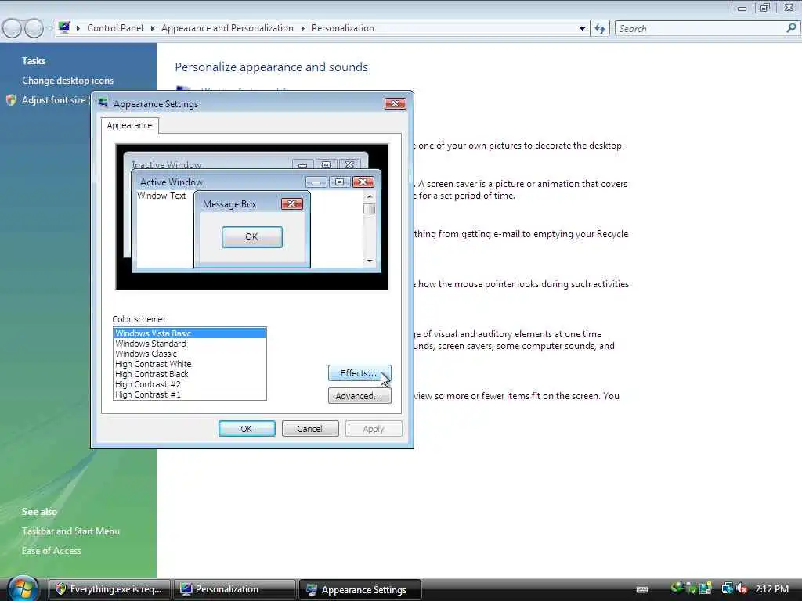
Task: Go back with the Explorer Back arrow
Action: (x=13, y=28)
